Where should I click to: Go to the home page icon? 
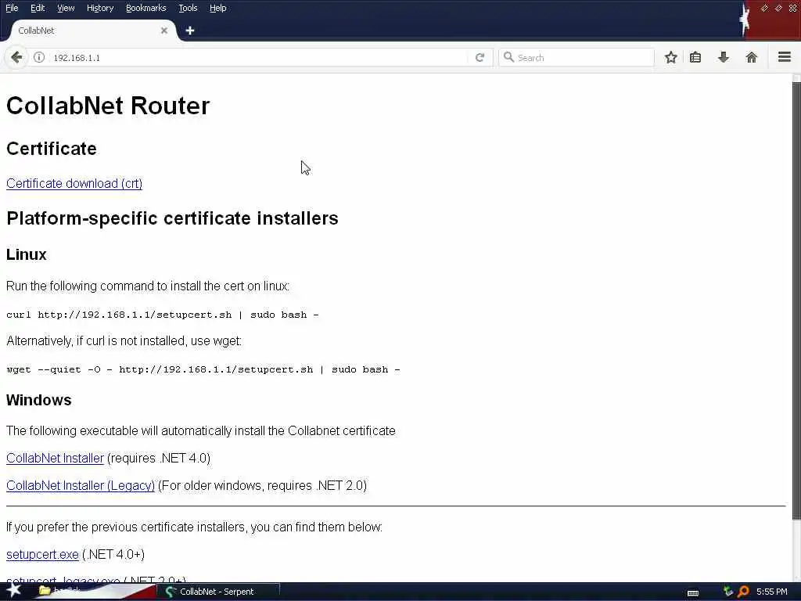pyautogui.click(x=752, y=57)
